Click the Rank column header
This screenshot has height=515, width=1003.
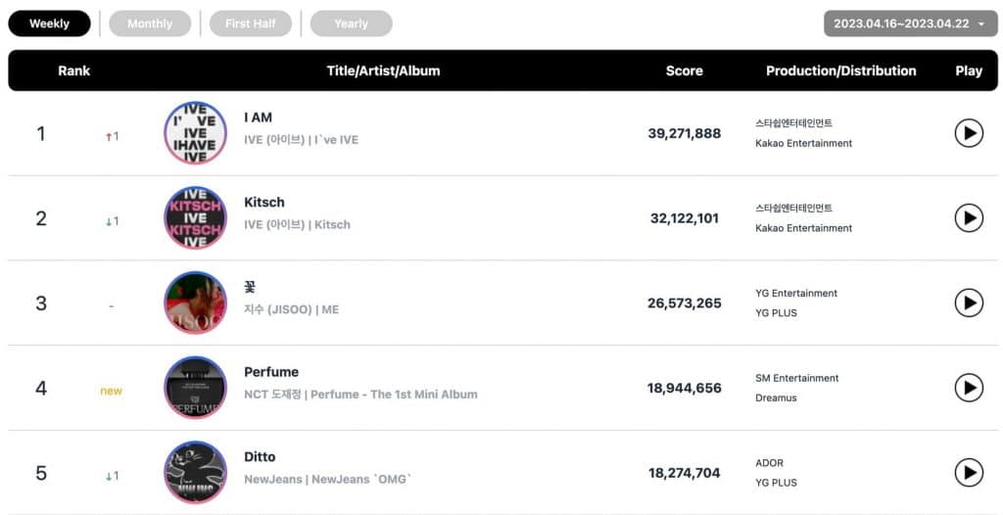click(73, 70)
